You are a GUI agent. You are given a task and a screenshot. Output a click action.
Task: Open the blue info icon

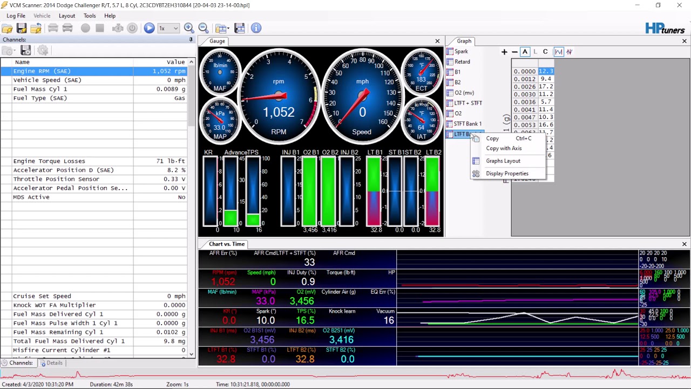tap(256, 28)
